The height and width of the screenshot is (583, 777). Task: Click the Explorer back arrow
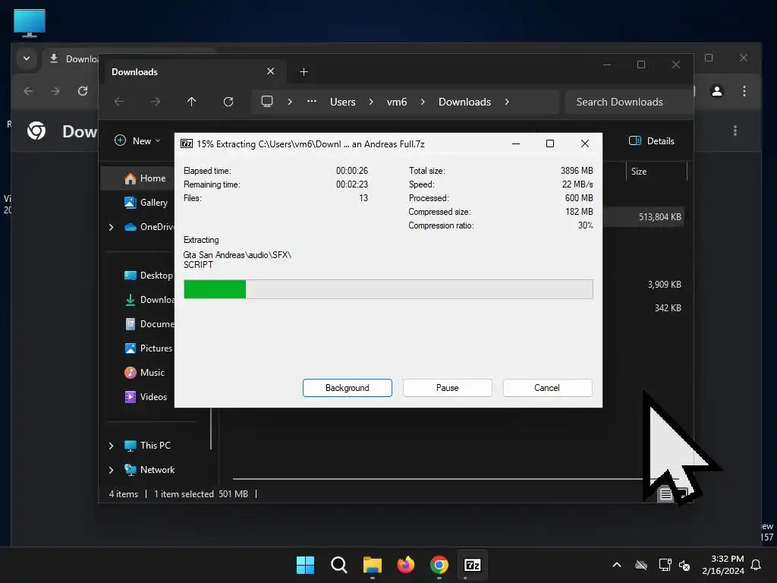pos(119,102)
